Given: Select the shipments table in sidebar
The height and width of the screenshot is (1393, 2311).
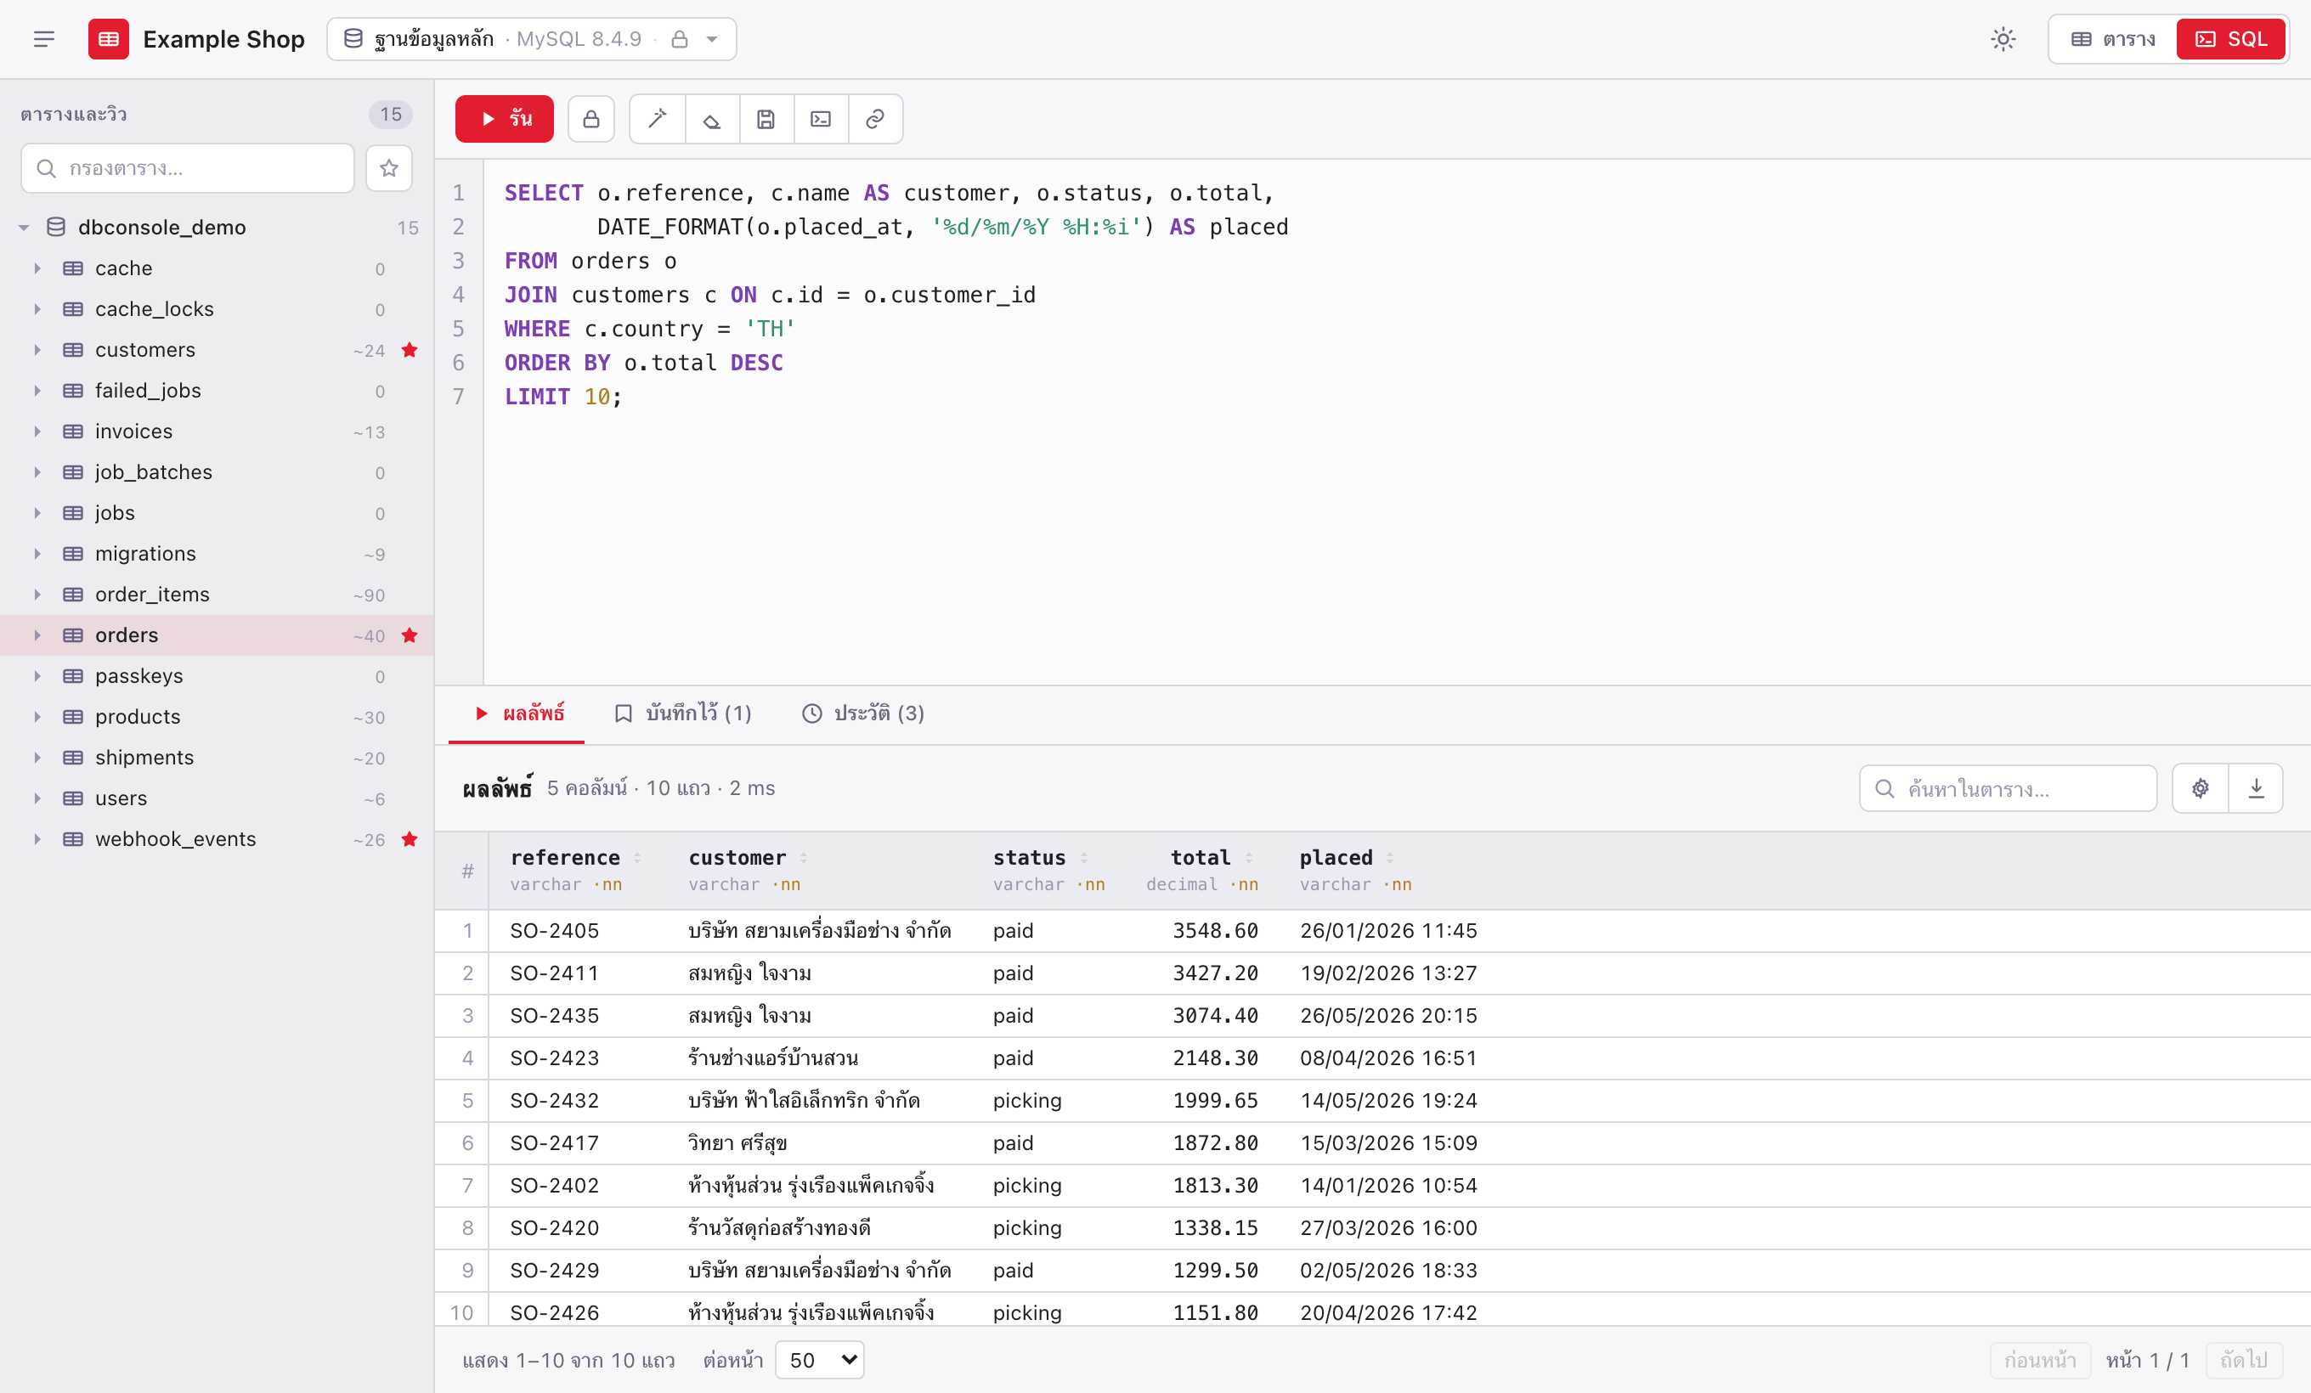Looking at the screenshot, I should 217,758.
